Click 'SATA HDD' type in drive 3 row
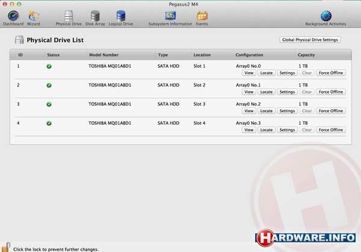The image size is (361, 252). pyautogui.click(x=168, y=104)
